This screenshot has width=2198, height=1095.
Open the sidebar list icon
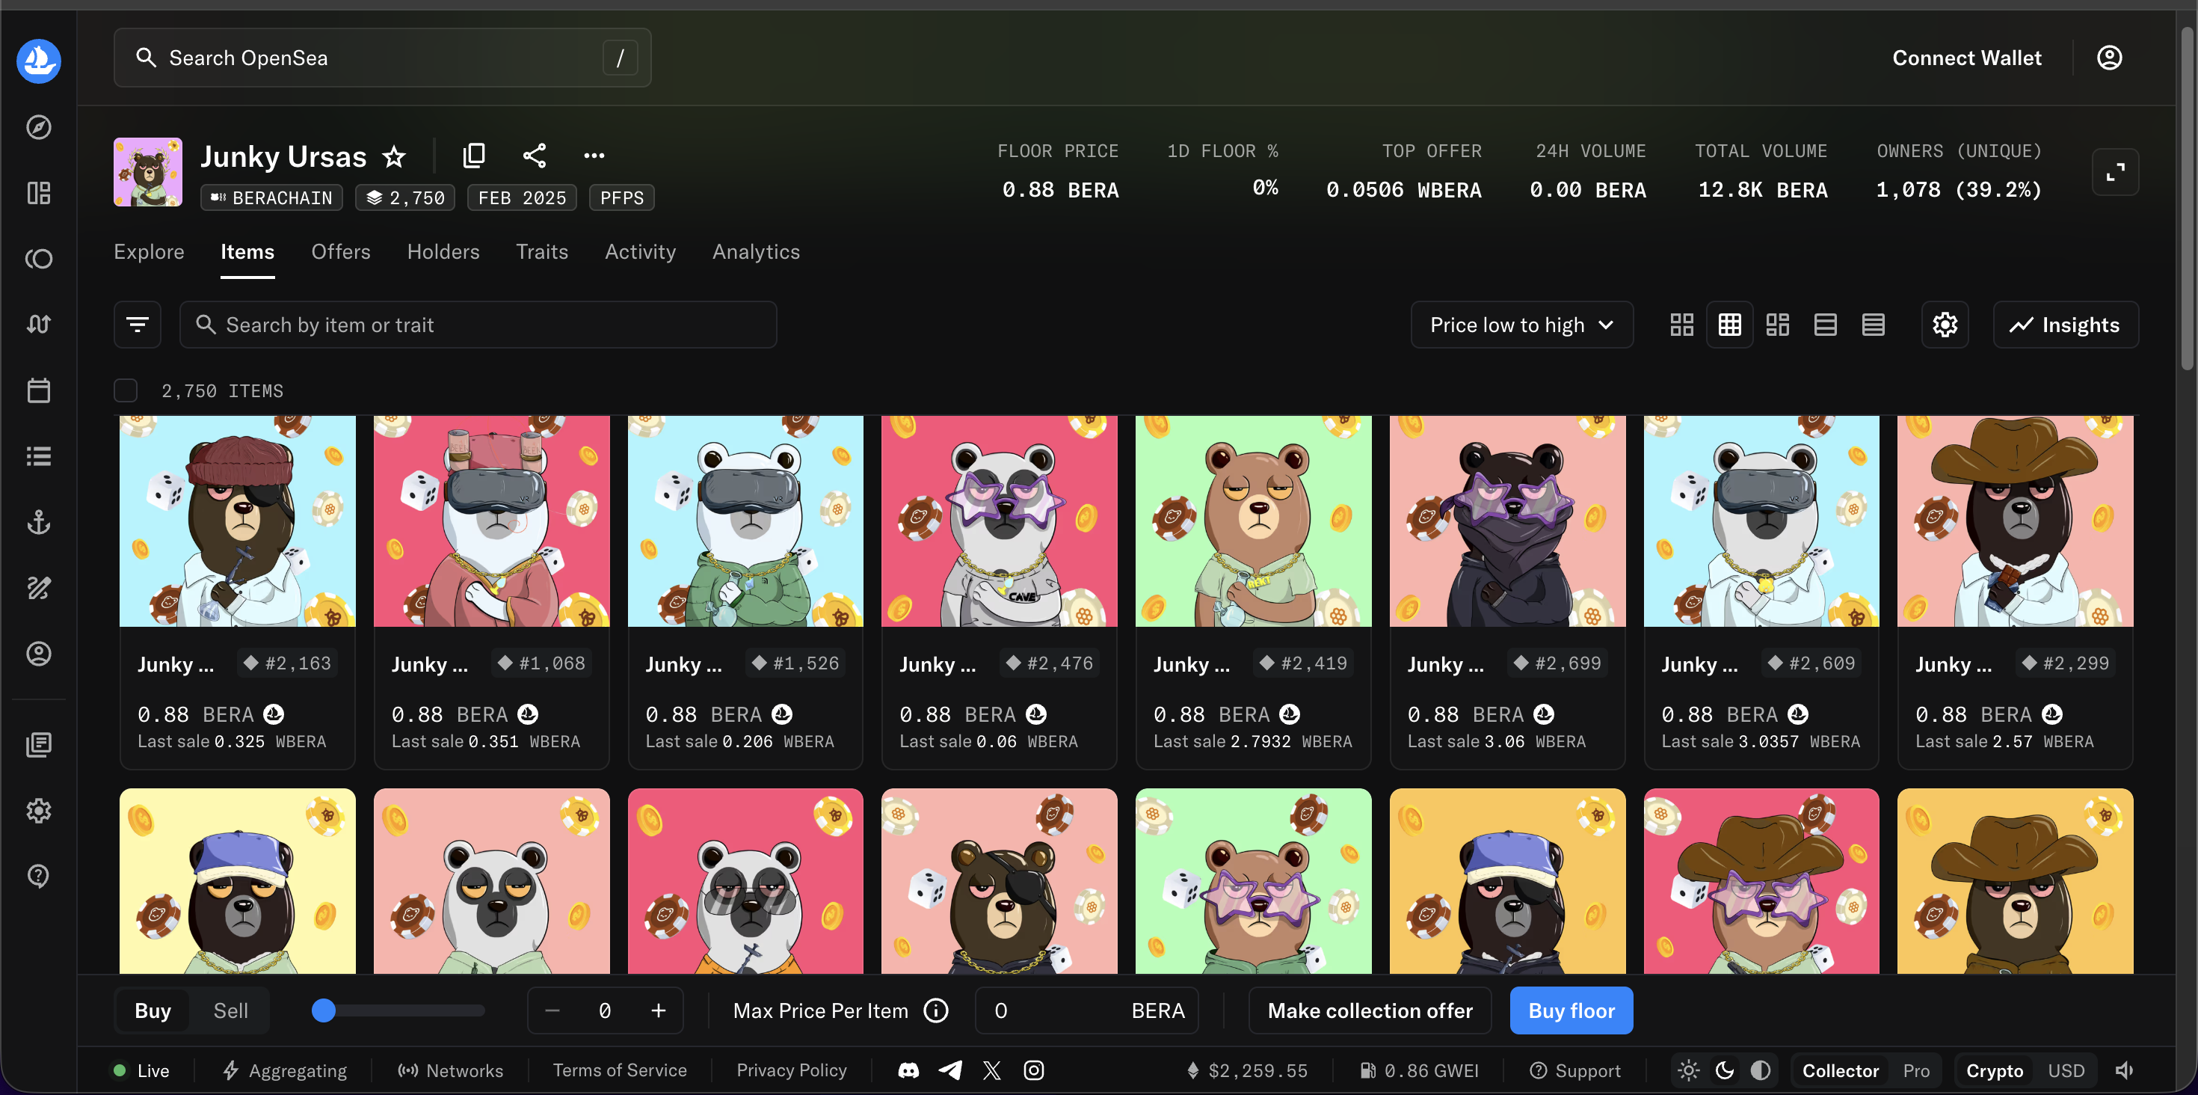38,456
